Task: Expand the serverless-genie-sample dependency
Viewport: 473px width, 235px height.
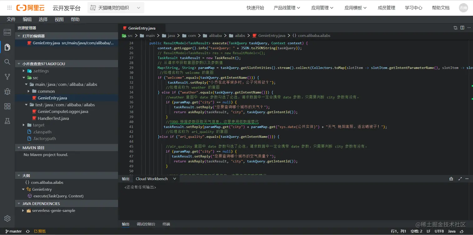Action: pos(23,211)
